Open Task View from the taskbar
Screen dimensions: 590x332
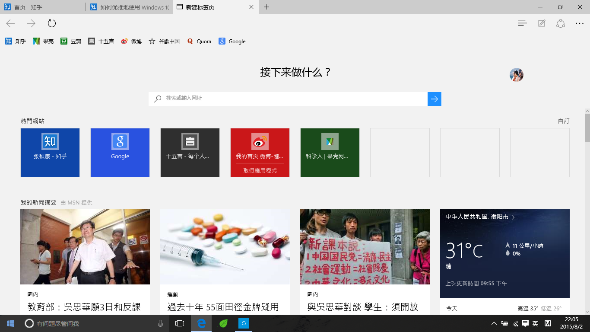pos(180,323)
